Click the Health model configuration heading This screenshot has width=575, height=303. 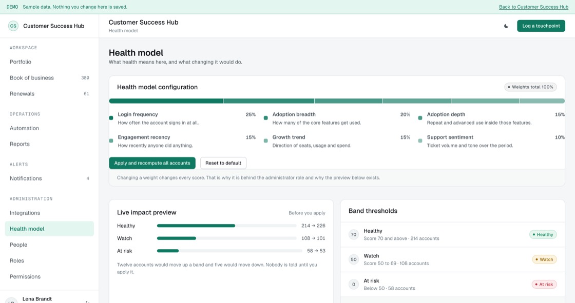[x=157, y=87]
